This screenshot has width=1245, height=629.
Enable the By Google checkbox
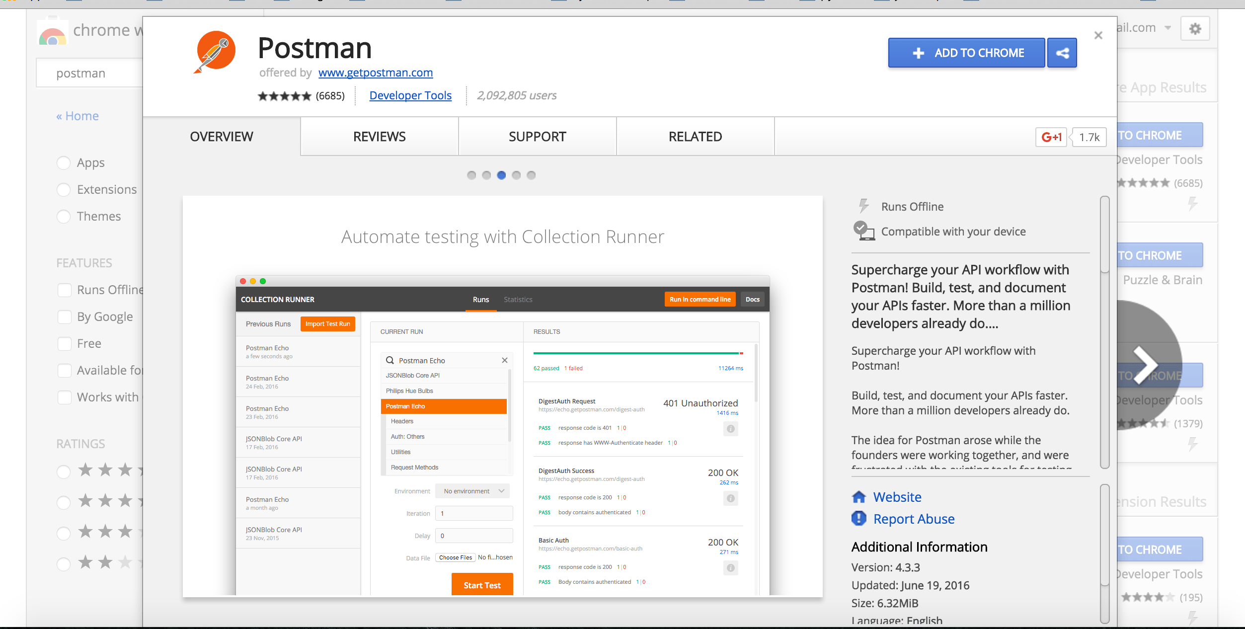pos(65,317)
